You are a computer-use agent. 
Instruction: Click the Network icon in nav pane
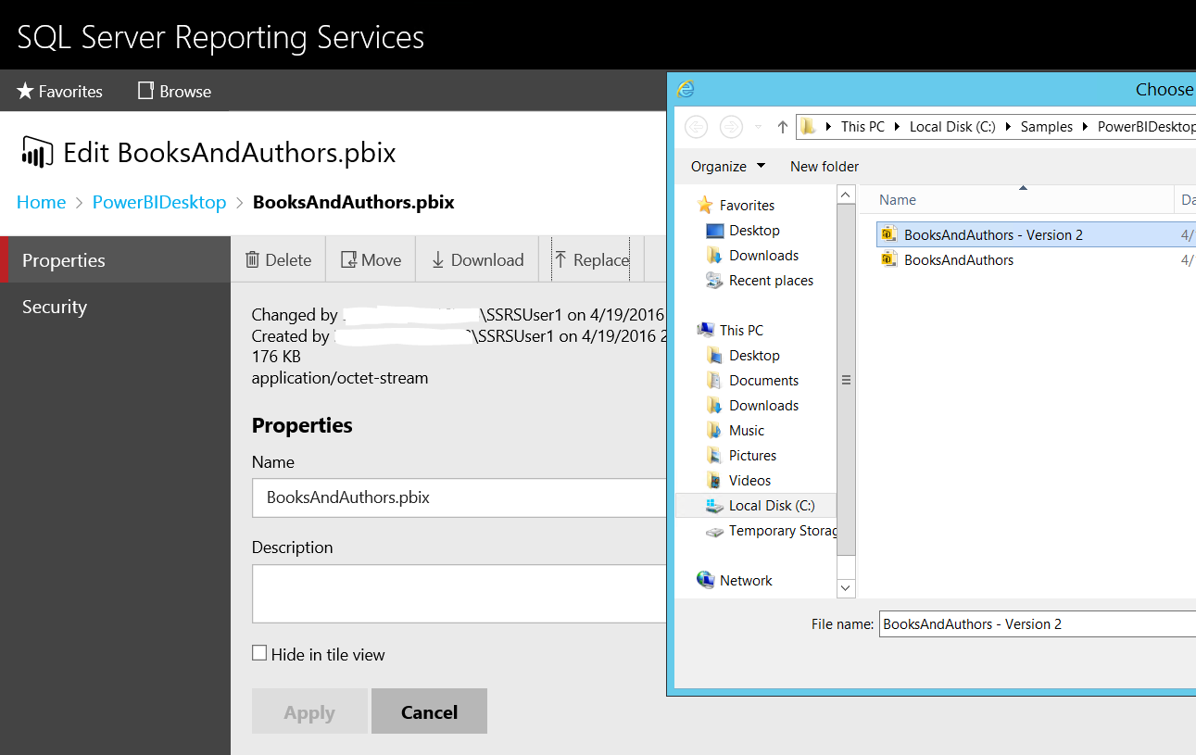pyautogui.click(x=705, y=580)
